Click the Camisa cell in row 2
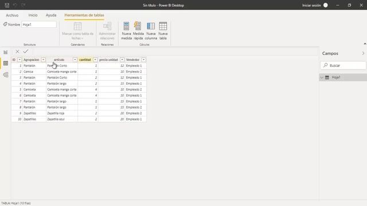The image size is (367, 206). [34, 72]
